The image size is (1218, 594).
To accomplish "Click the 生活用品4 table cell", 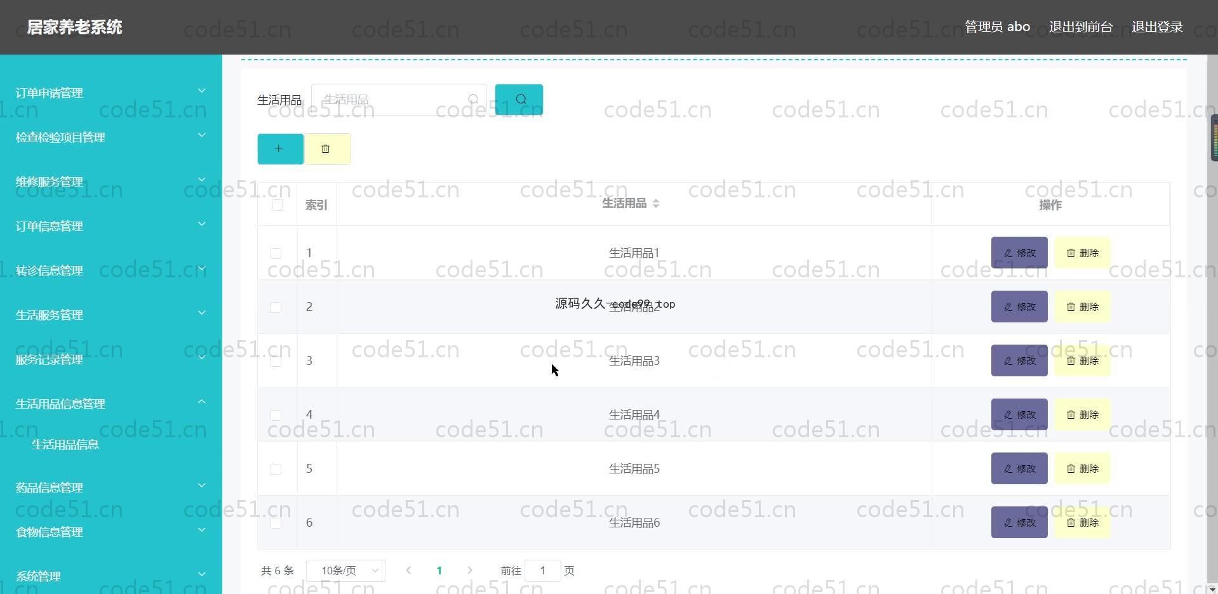I will pos(634,414).
